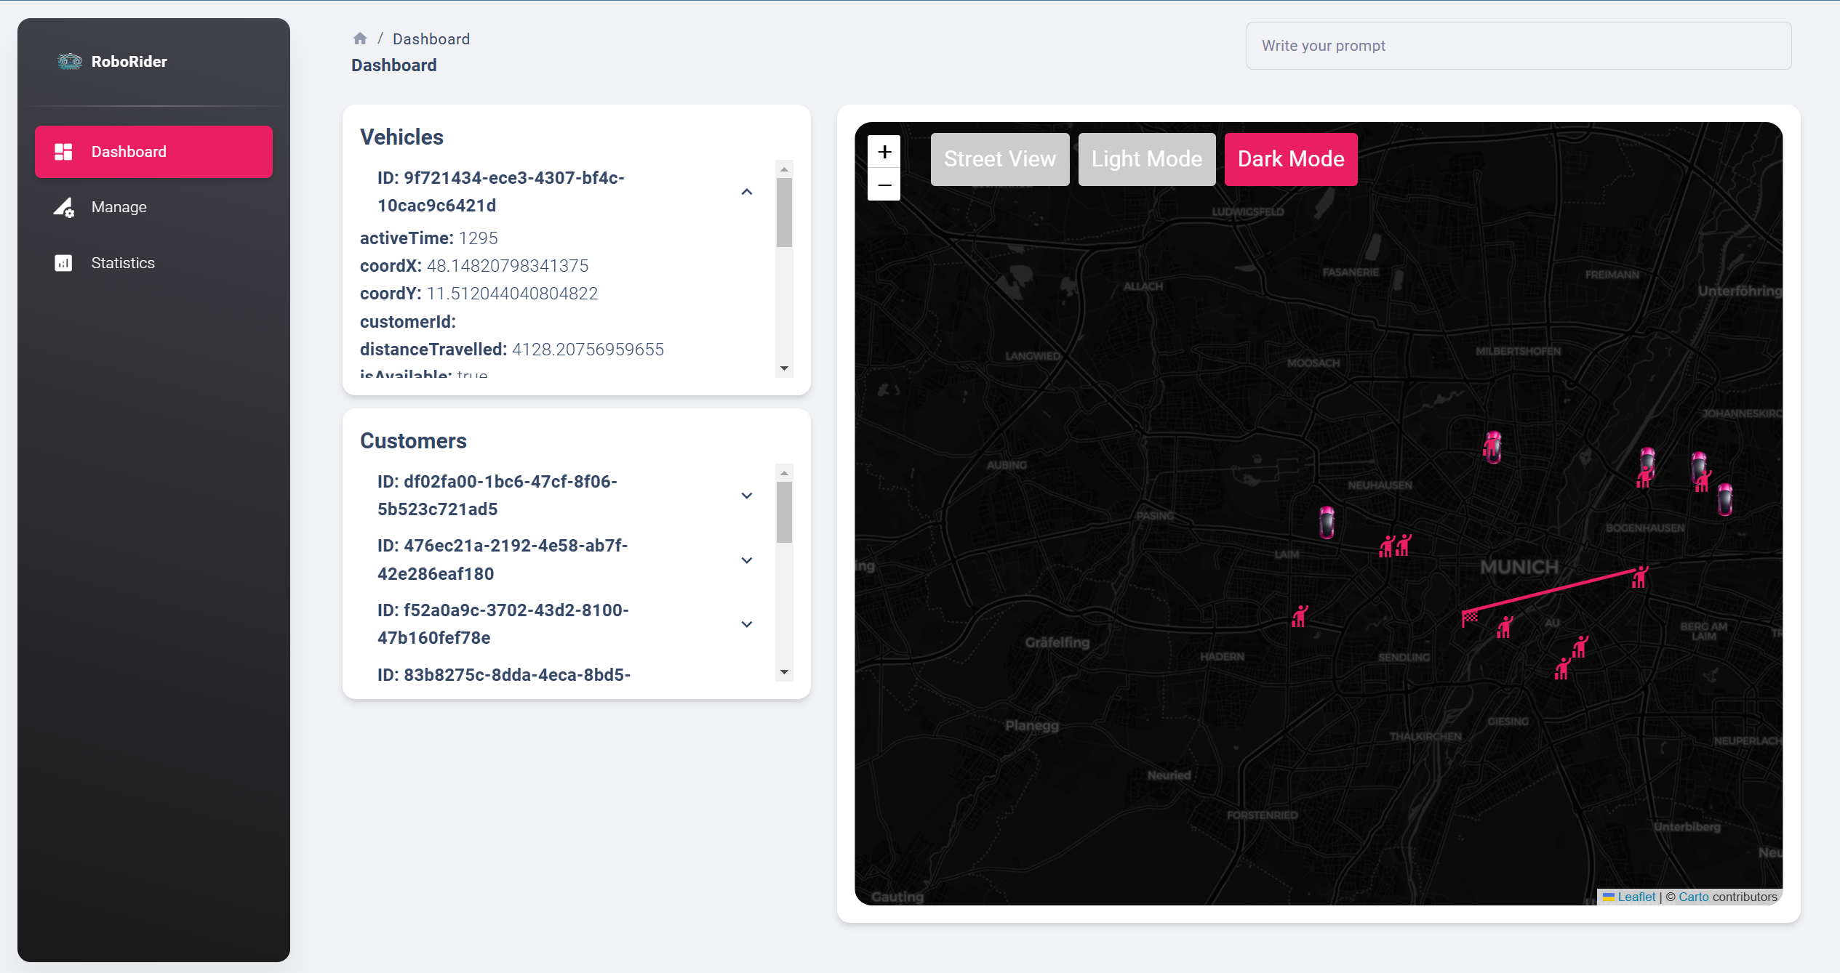Click the Manage sidebar icon

[x=64, y=208]
